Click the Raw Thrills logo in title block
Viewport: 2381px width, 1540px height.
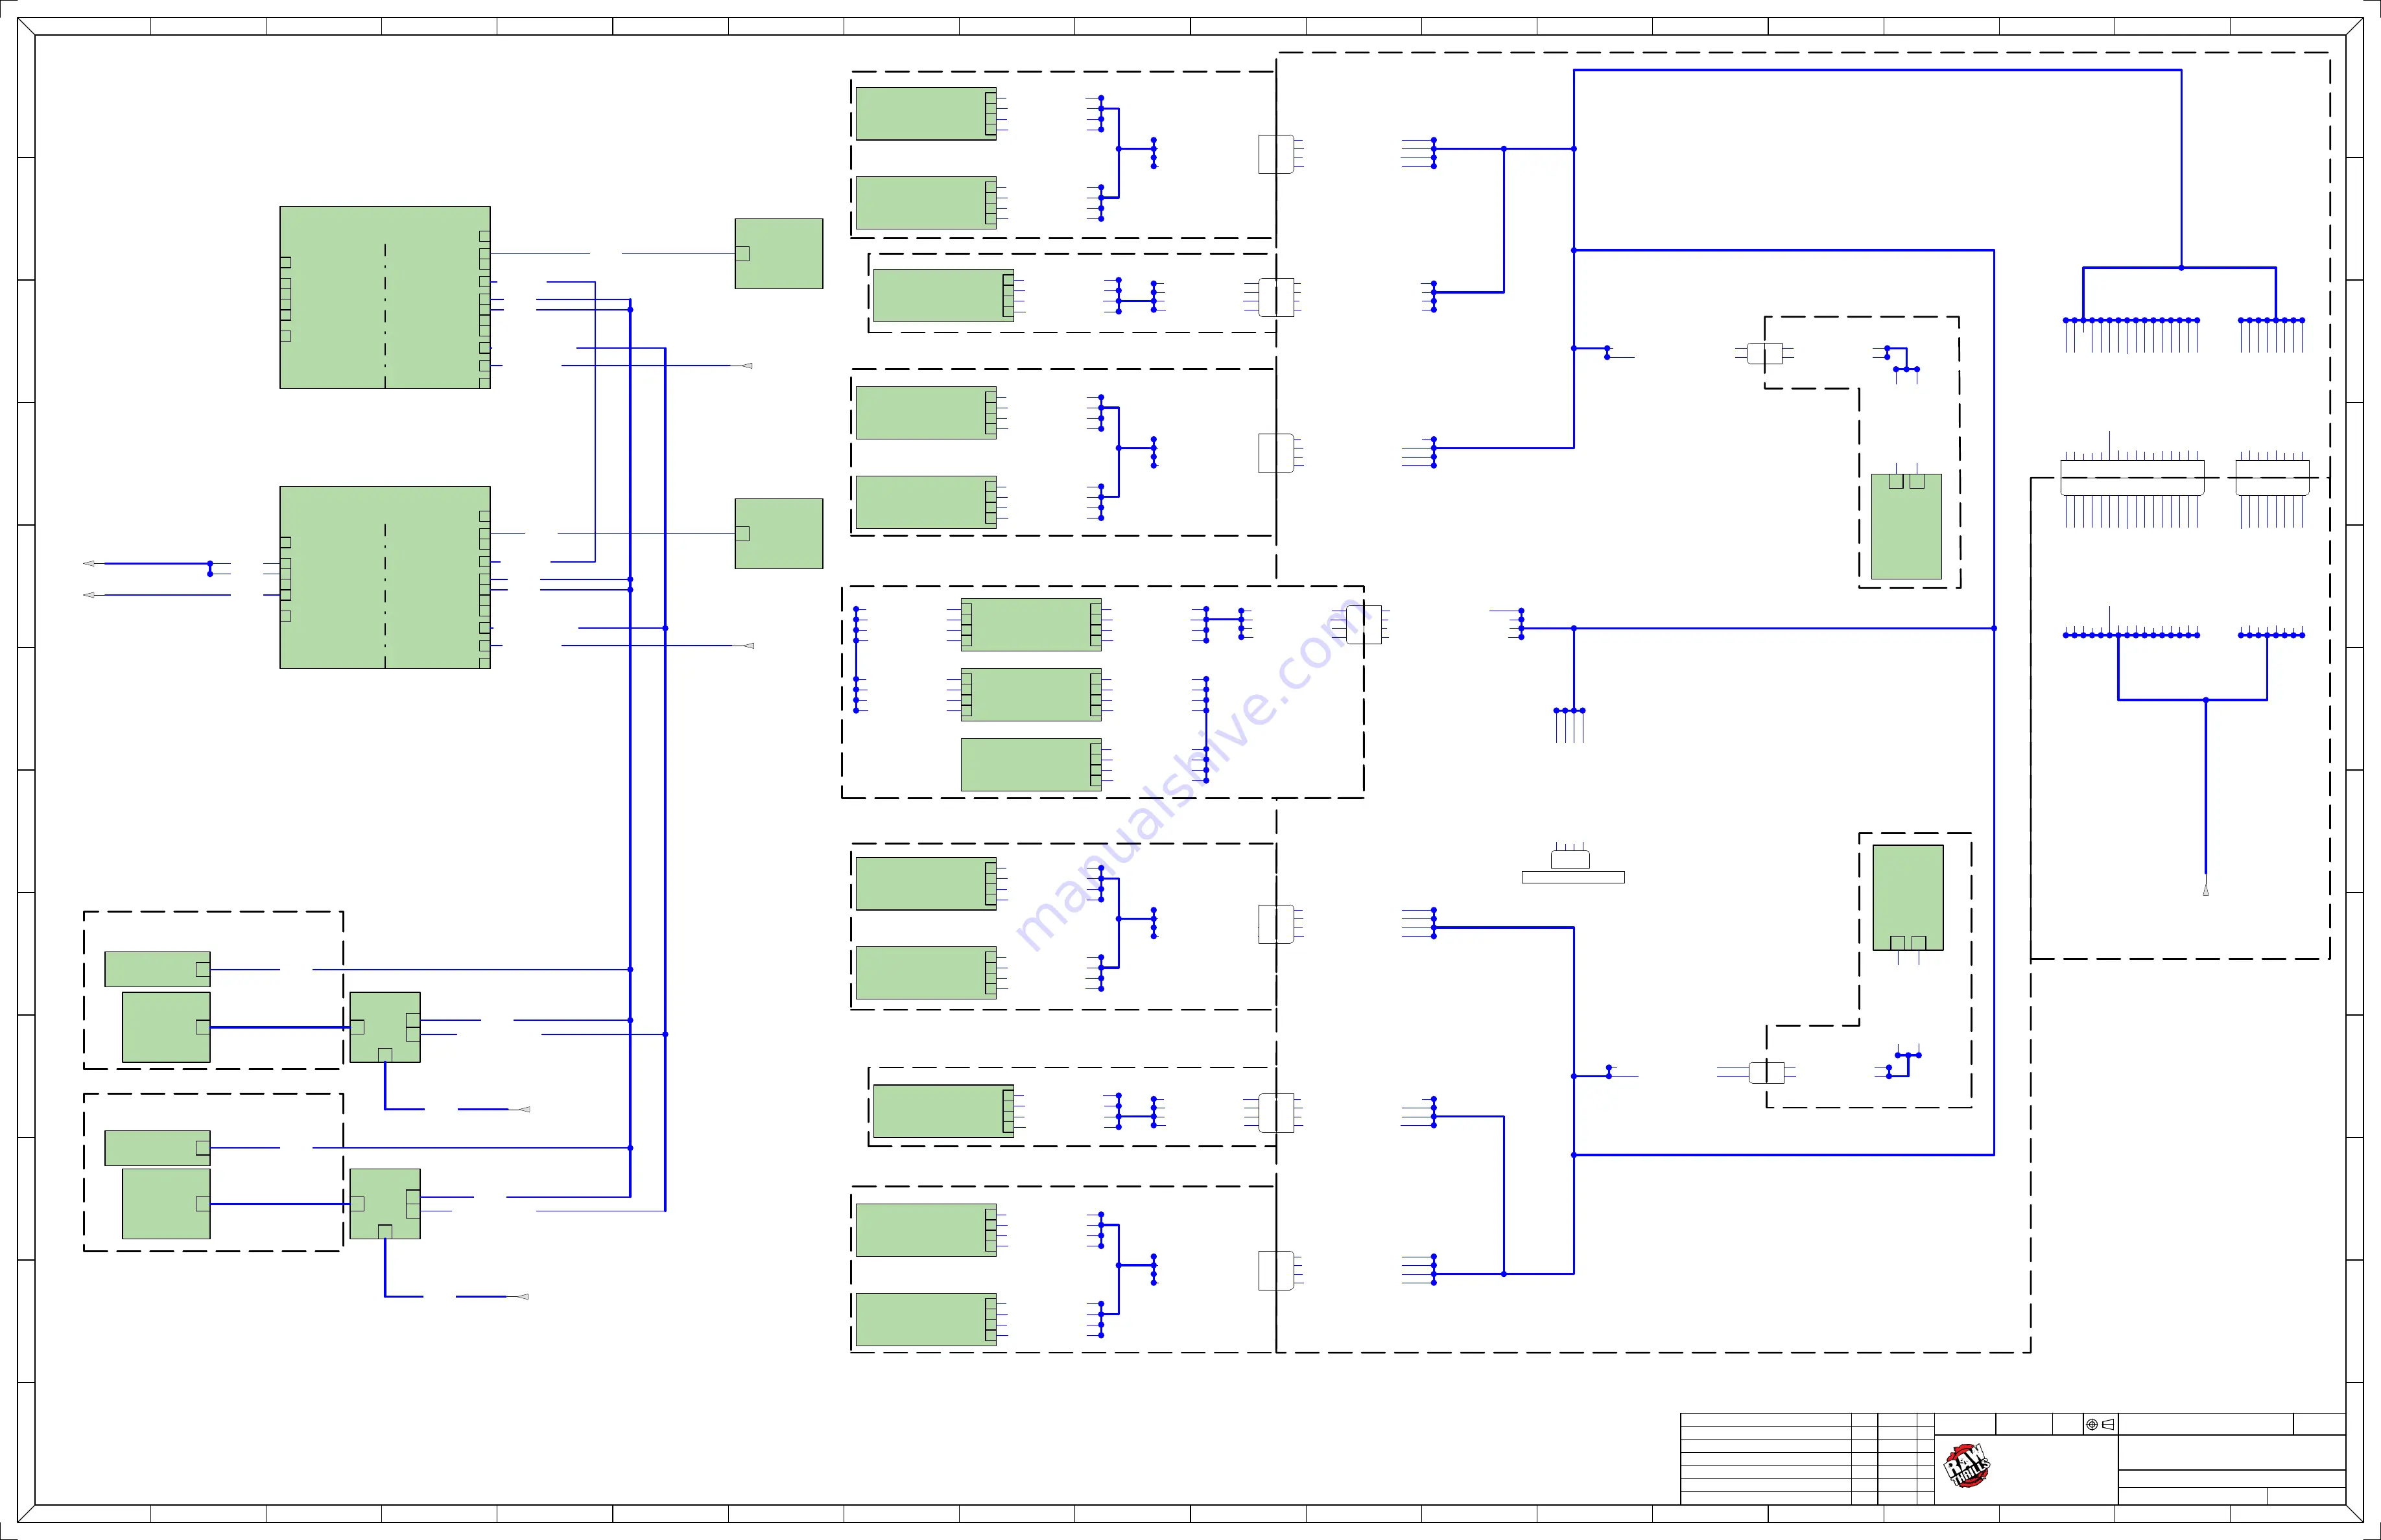click(1966, 1466)
